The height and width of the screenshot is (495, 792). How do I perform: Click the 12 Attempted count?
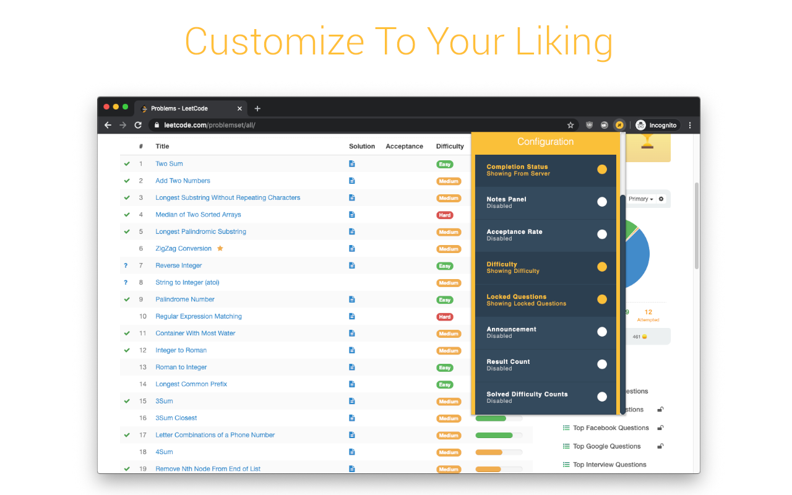pyautogui.click(x=648, y=315)
